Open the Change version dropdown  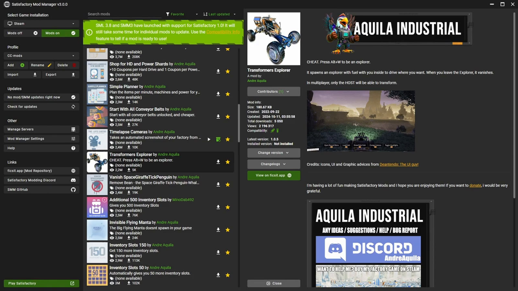(274, 153)
